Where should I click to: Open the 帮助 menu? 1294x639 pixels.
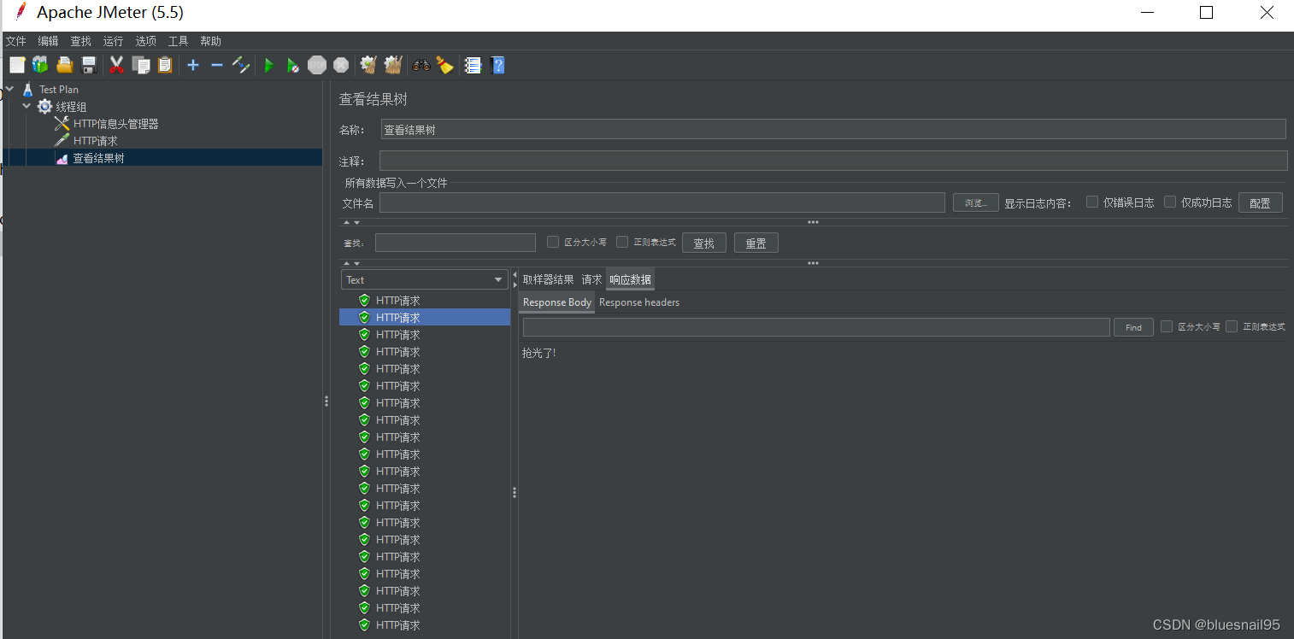(210, 41)
